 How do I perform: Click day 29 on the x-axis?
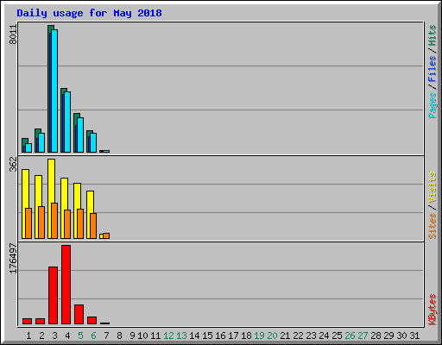pyautogui.click(x=388, y=336)
